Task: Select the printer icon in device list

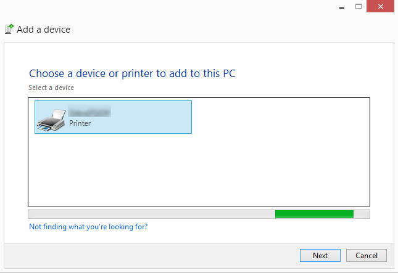Action: click(51, 119)
